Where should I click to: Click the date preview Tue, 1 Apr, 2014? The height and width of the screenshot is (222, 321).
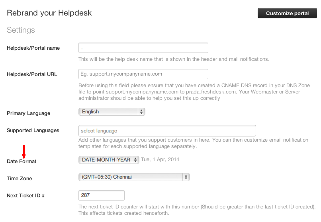point(160,160)
